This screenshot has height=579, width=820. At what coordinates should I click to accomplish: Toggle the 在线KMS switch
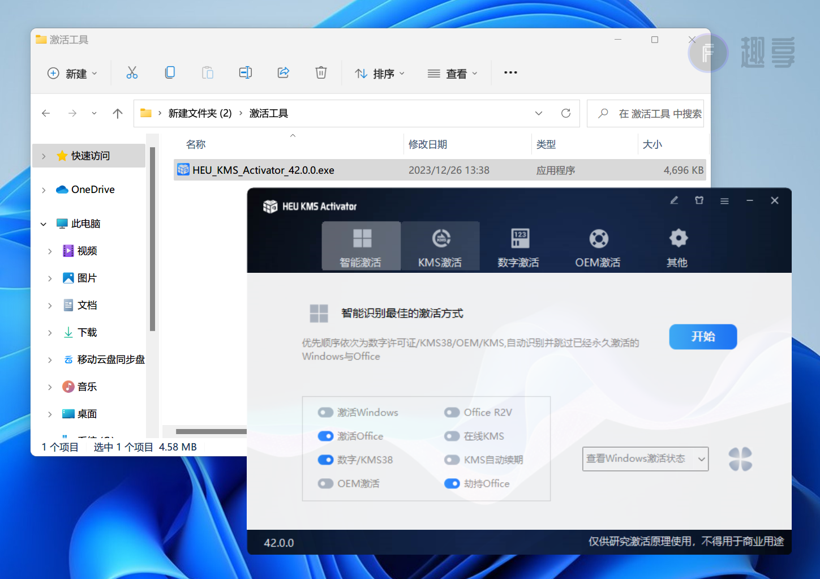click(452, 436)
